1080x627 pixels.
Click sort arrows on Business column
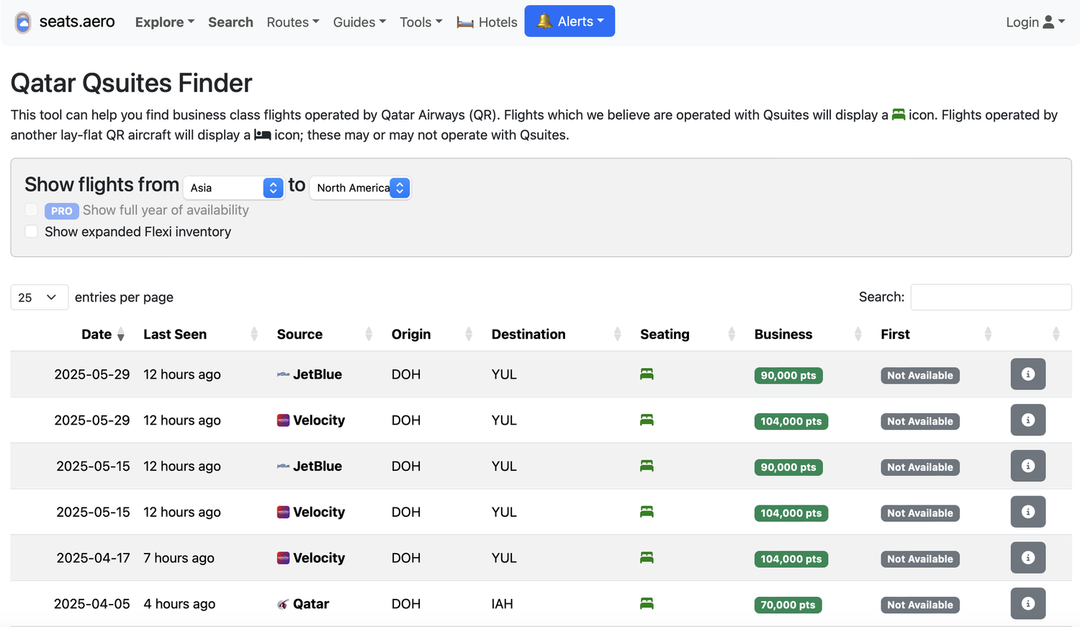point(858,334)
